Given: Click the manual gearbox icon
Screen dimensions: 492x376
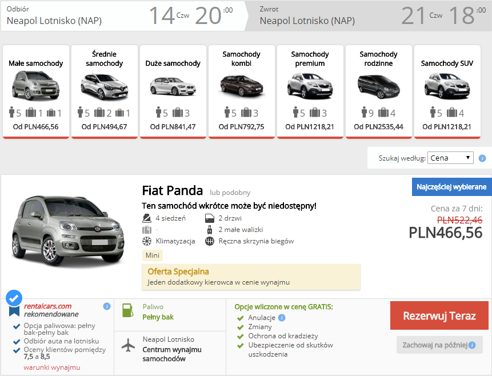Looking at the screenshot, I should coord(210,241).
